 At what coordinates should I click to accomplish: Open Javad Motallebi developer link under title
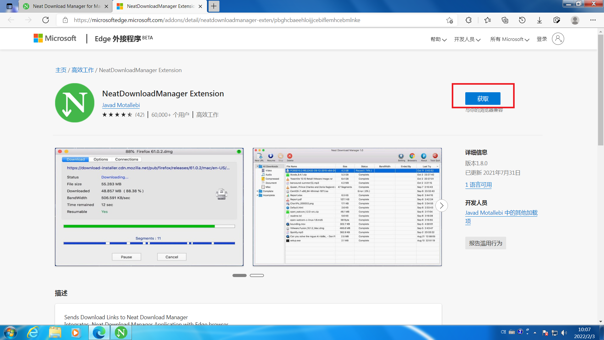click(121, 105)
